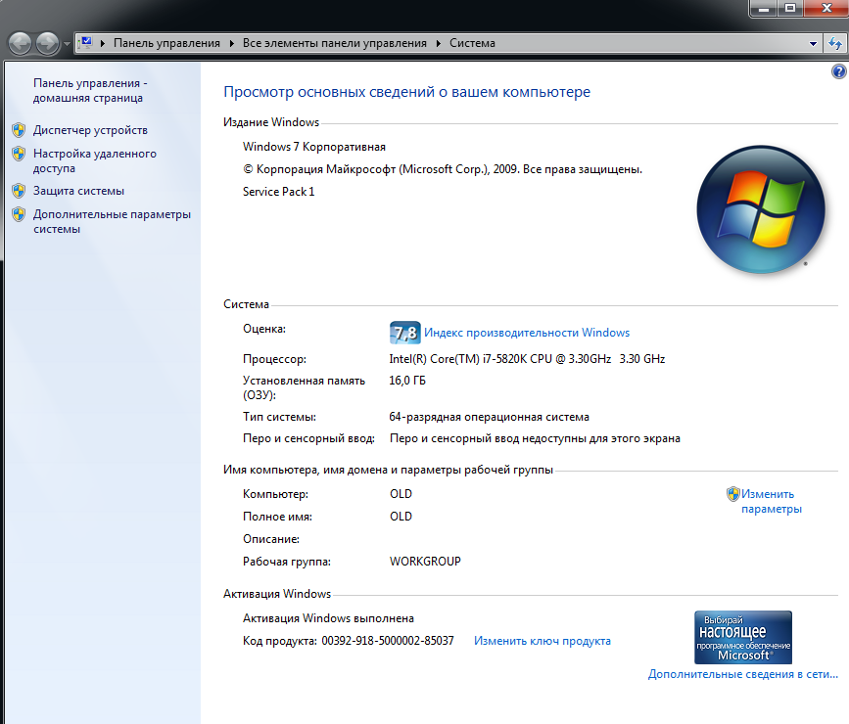Click the 7,8 performance rating badge
The width and height of the screenshot is (849, 724).
[404, 333]
